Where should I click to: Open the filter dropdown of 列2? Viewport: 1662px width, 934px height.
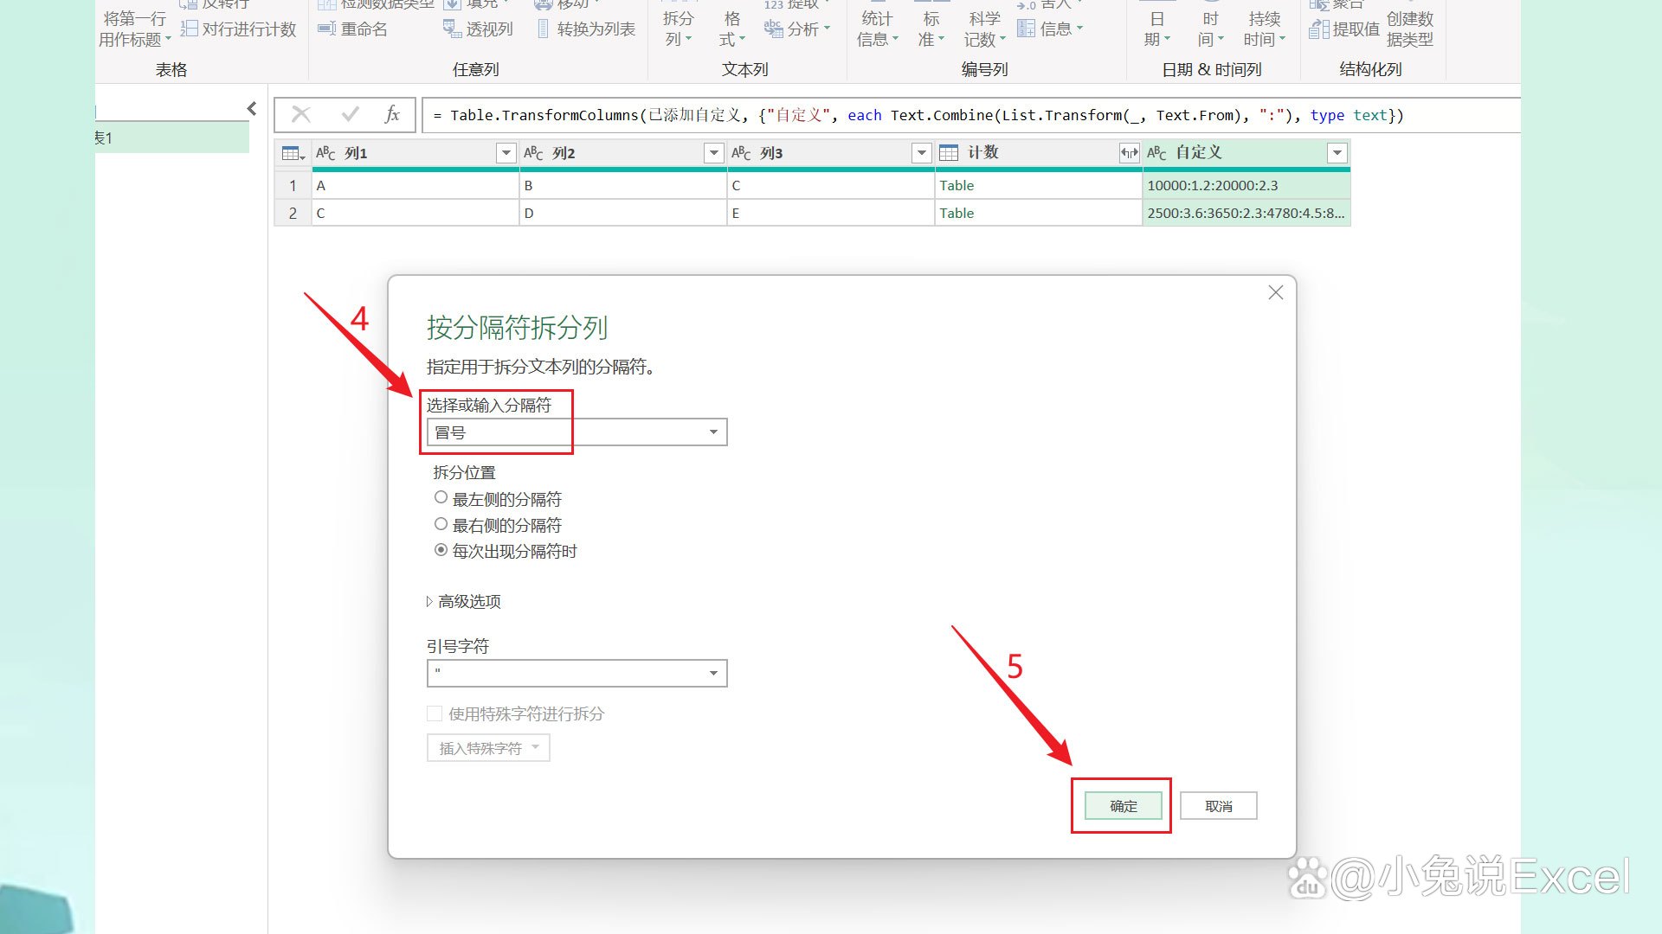[x=713, y=153]
